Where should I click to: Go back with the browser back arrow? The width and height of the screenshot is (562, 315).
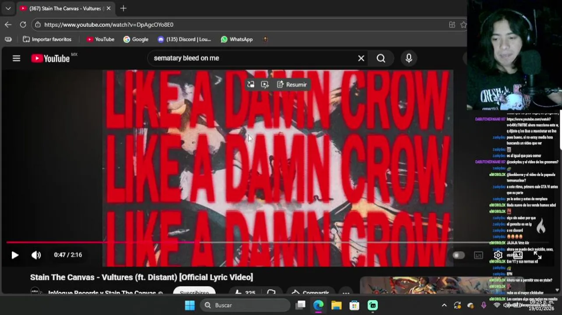[8, 24]
